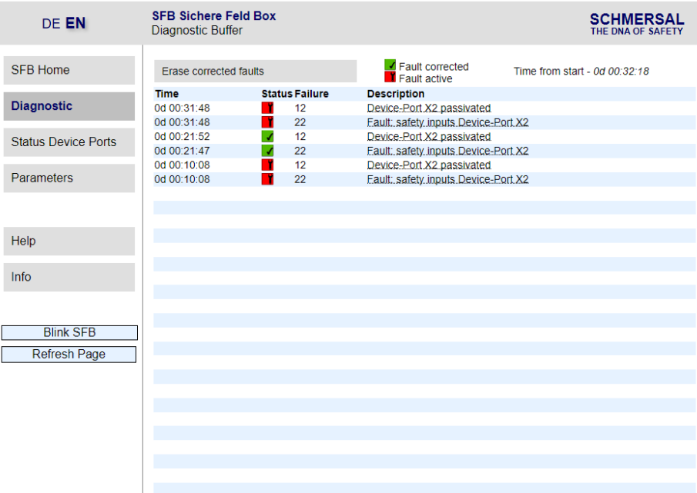697x493 pixels.
Task: Click the red Fault active legend icon
Action: click(x=390, y=77)
